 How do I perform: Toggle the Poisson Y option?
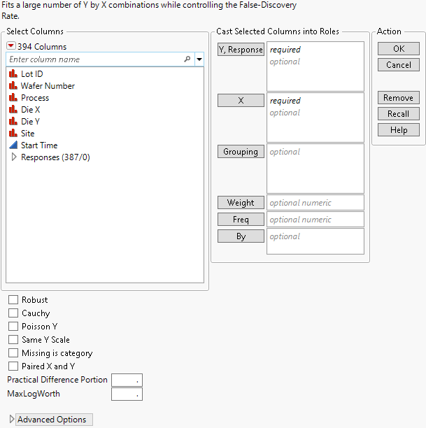(13, 327)
